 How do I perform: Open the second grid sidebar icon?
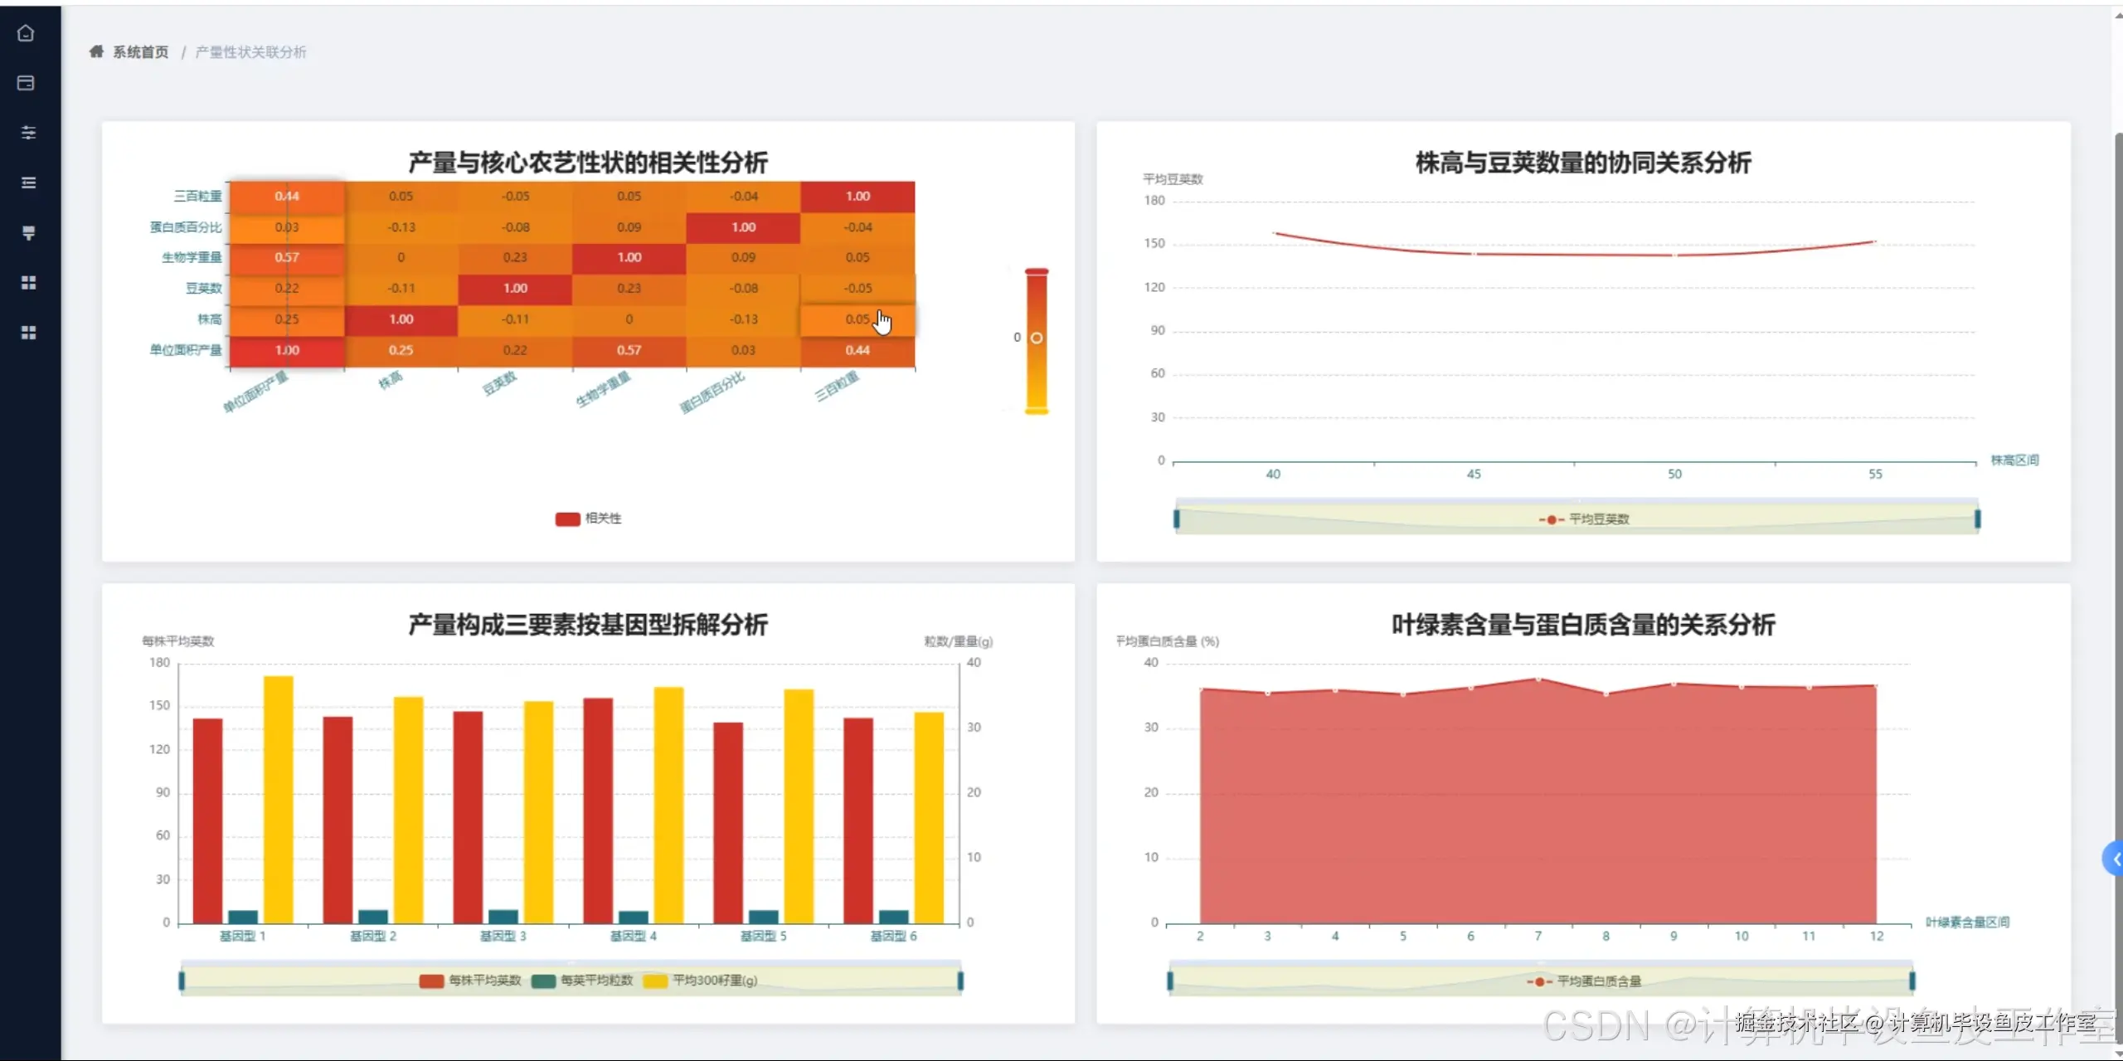pyautogui.click(x=28, y=333)
